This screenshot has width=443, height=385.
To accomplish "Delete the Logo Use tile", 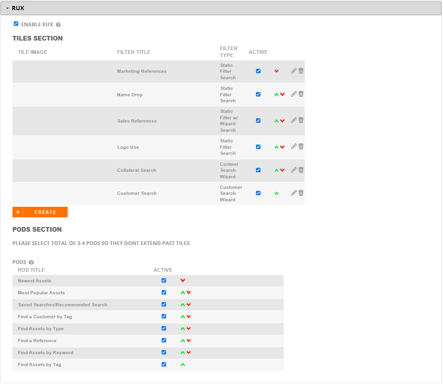I will coord(301,146).
